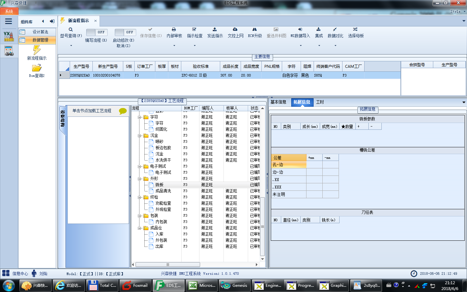Image resolution: width=467 pixels, height=292 pixels.
Task: Click the ECN升级 icon
Action: point(255,29)
